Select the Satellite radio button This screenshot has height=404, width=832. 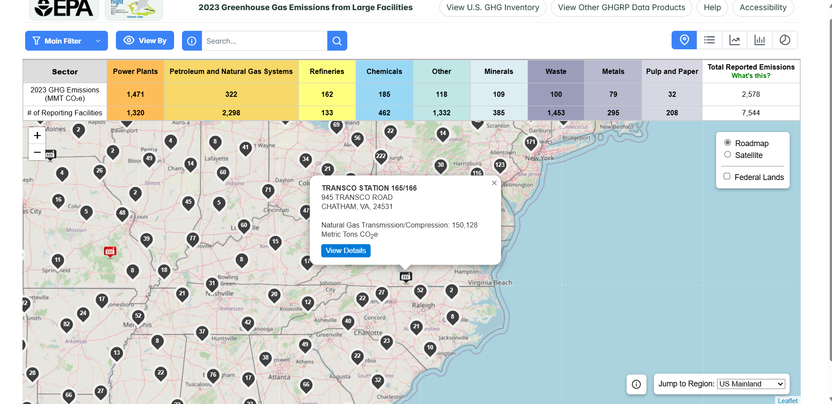[x=728, y=154]
